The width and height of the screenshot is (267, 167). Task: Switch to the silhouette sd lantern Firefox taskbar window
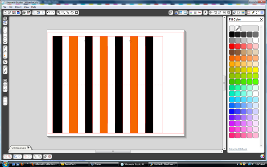[45, 164]
